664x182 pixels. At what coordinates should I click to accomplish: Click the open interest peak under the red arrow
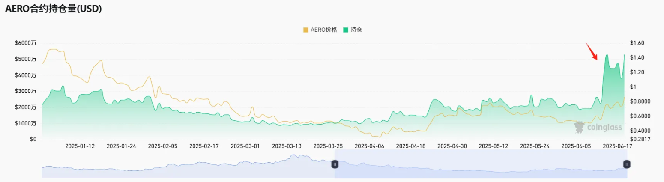point(607,55)
